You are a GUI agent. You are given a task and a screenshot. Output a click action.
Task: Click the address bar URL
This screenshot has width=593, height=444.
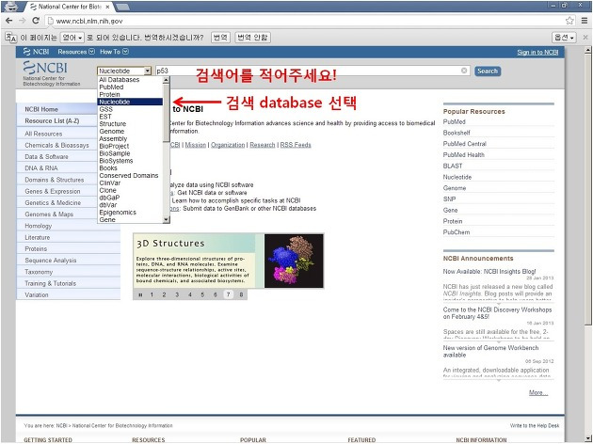89,21
